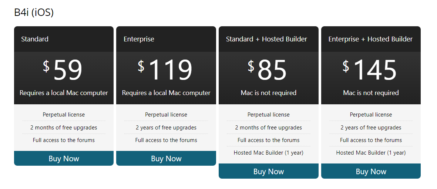Click the B4i (iOS) page heading
The image size is (437, 189).
[x=34, y=13]
